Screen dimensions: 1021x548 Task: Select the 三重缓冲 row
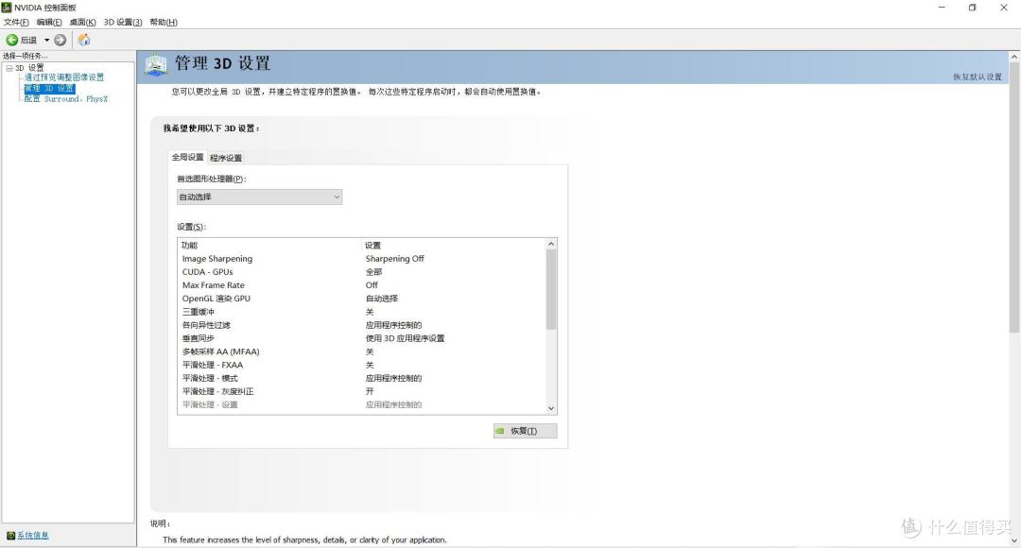pos(361,312)
